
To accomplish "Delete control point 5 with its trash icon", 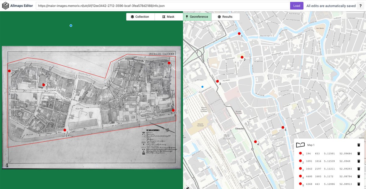I will (x=359, y=184).
